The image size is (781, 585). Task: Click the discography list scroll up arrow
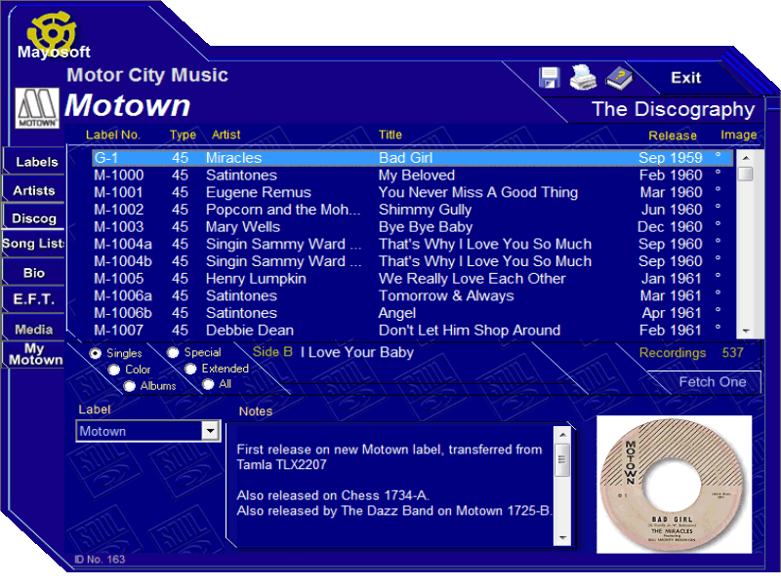tap(746, 157)
